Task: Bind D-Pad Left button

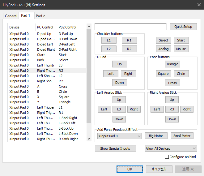Action: tap(111, 74)
